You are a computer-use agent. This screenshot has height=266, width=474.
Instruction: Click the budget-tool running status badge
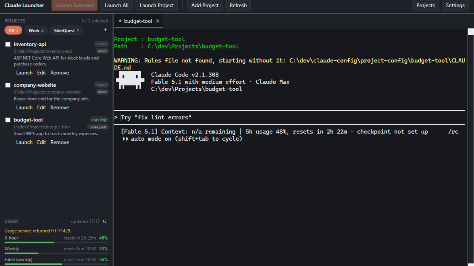(99, 120)
